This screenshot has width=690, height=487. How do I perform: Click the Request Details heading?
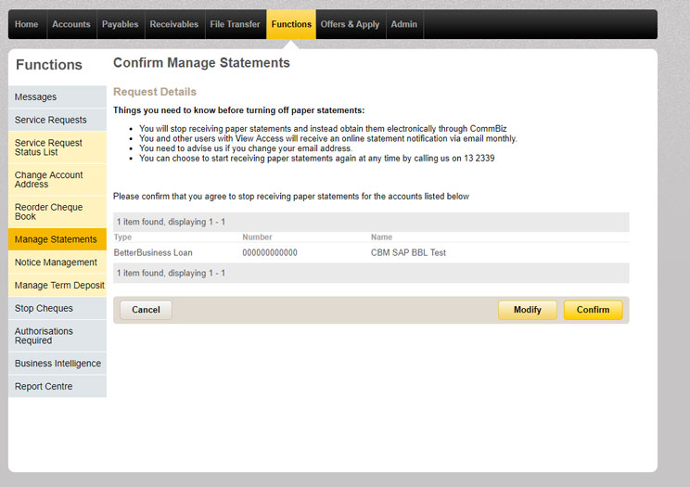click(x=155, y=92)
